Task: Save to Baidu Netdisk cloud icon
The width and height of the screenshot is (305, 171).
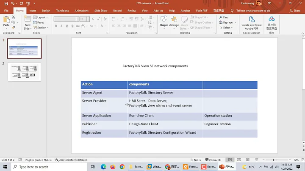Action: point(272,23)
